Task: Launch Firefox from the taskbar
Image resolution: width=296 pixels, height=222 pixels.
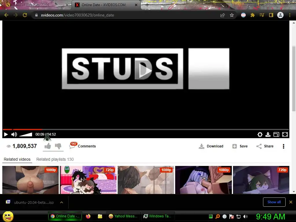Action: tap(88, 216)
